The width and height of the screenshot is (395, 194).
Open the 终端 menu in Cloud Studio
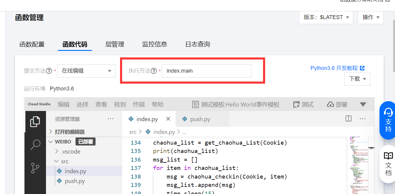tap(139, 104)
